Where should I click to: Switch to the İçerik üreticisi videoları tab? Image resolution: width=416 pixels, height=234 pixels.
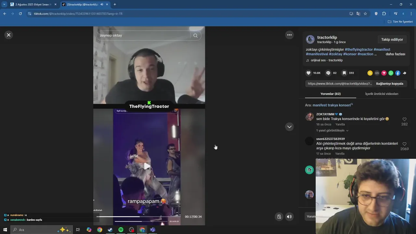click(x=382, y=94)
